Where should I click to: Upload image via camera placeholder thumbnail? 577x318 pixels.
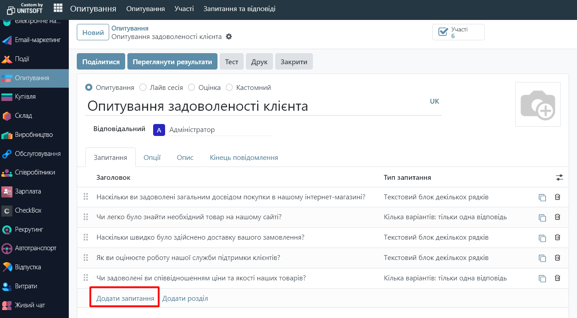(537, 105)
